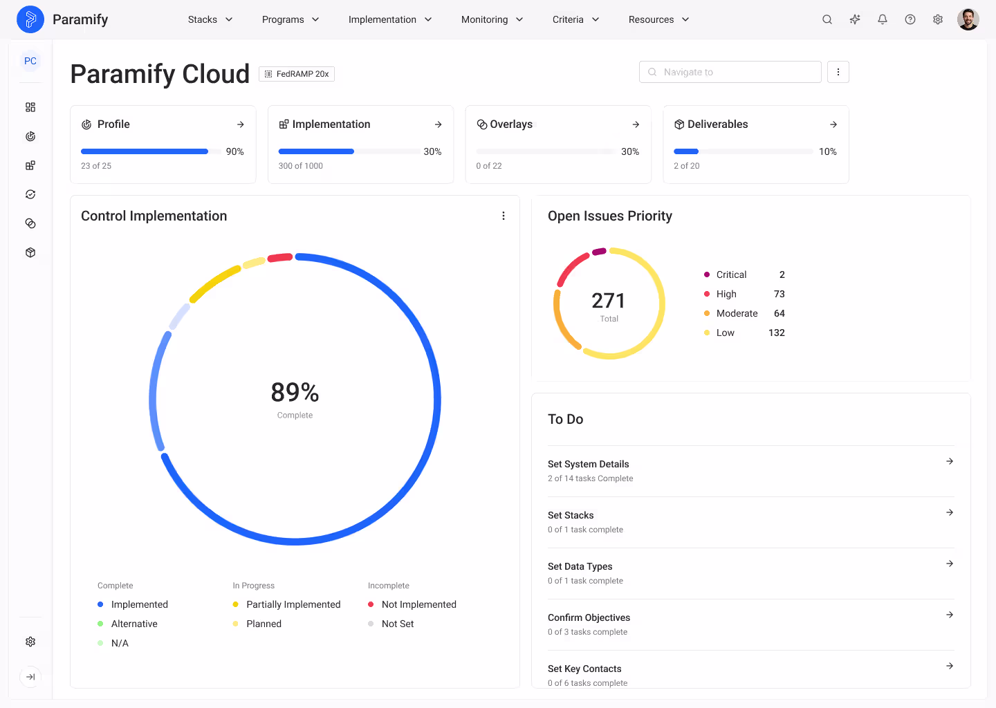Click the dashboard grid icon in sidebar
996x708 pixels.
pyautogui.click(x=30, y=107)
